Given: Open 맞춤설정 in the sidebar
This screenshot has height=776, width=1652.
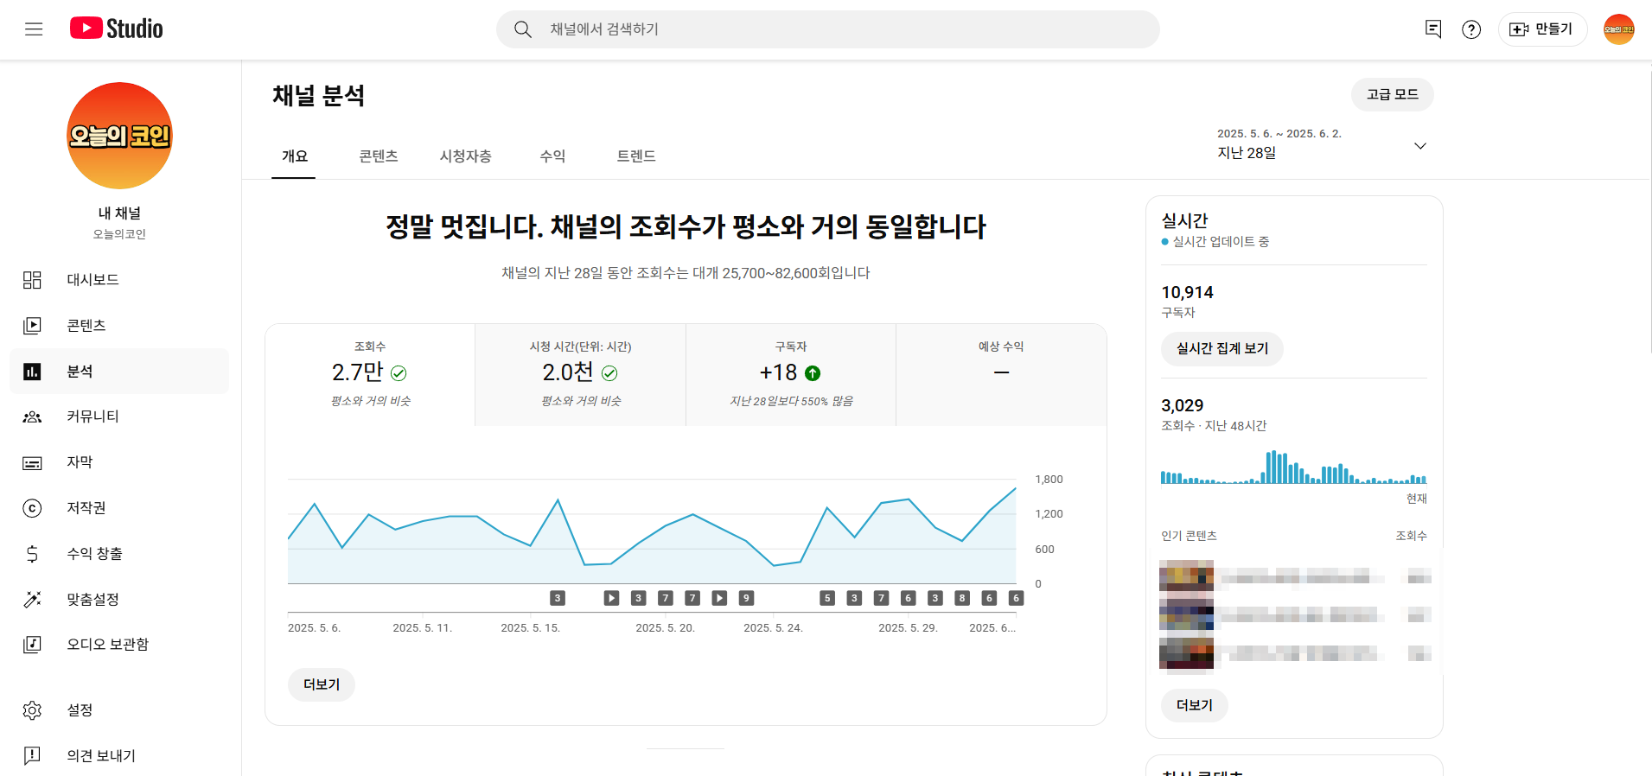Looking at the screenshot, I should [x=92, y=600].
